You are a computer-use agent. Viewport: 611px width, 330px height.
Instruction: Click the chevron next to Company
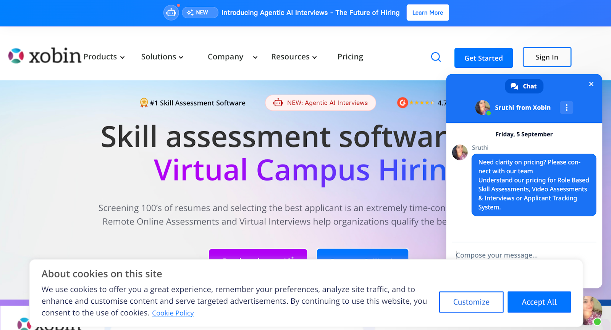[255, 57]
